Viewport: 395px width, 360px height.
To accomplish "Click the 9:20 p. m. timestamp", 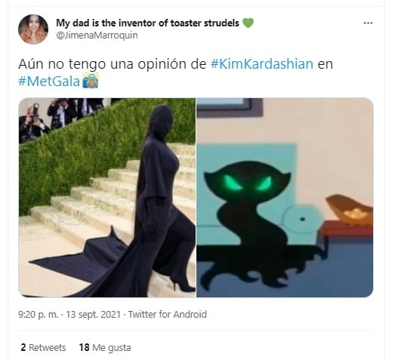I will tap(39, 315).
